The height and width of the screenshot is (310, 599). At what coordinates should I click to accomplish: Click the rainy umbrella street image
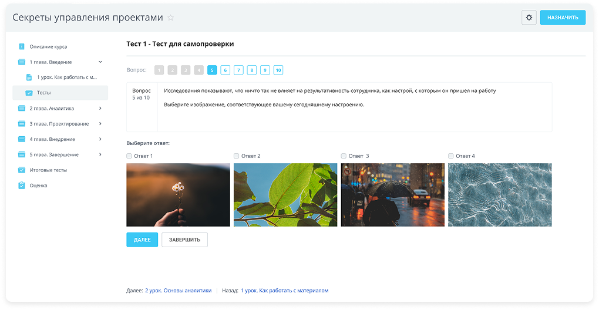(393, 195)
